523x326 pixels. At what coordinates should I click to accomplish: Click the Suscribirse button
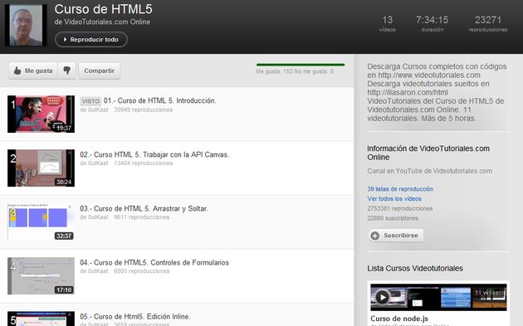point(396,236)
